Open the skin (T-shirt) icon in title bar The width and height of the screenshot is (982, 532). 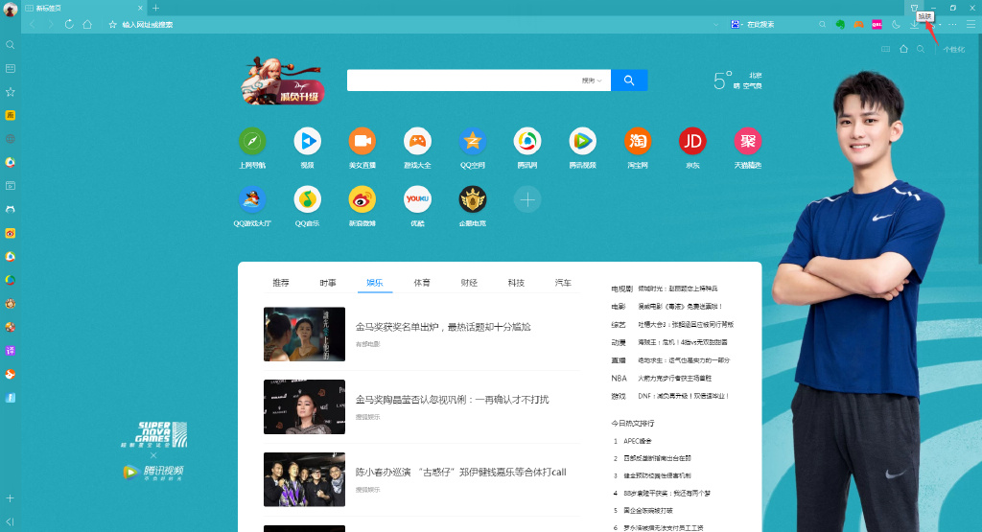pos(914,8)
